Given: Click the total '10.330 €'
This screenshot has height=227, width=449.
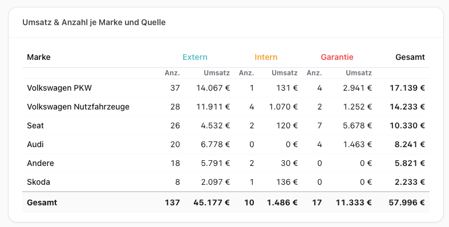Looking at the screenshot, I should click(407, 125).
